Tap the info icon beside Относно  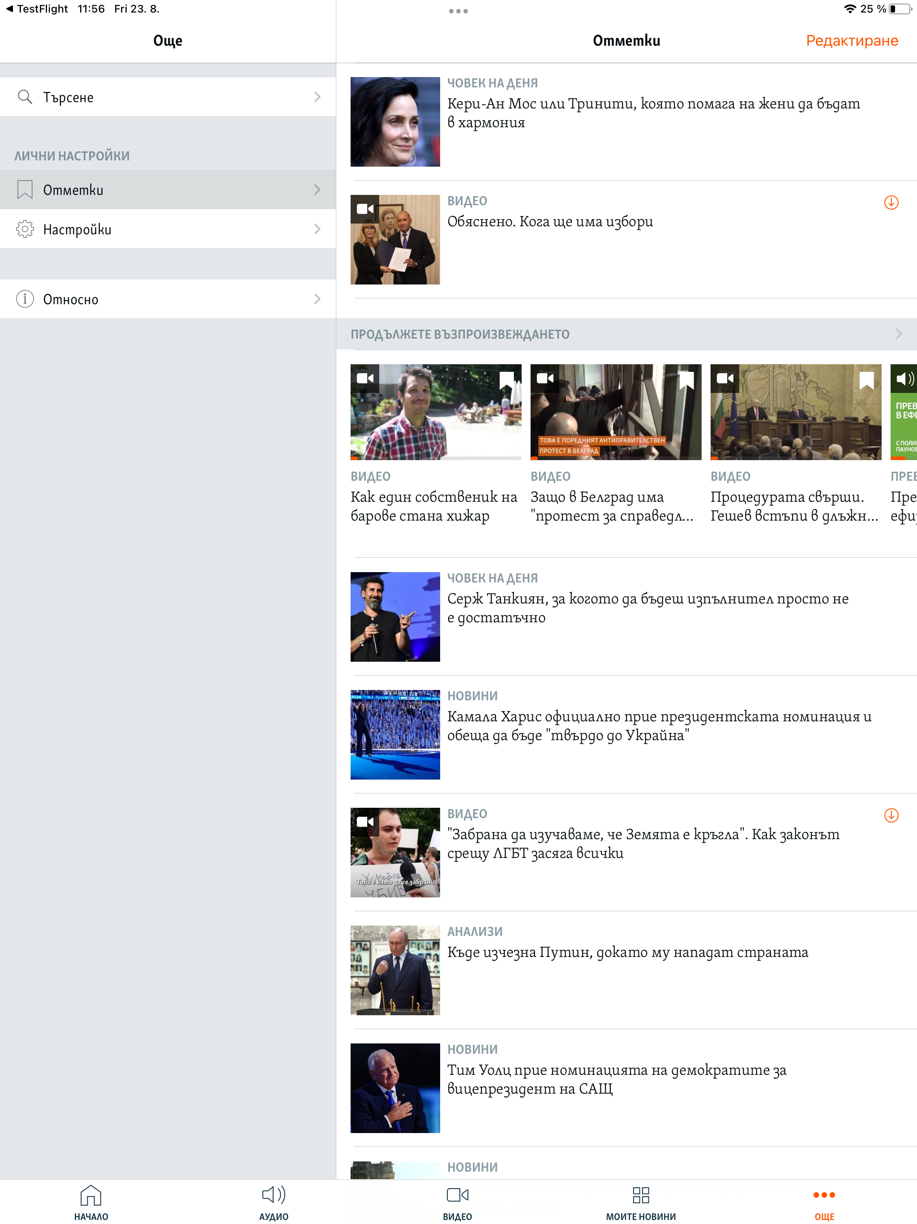pos(25,299)
